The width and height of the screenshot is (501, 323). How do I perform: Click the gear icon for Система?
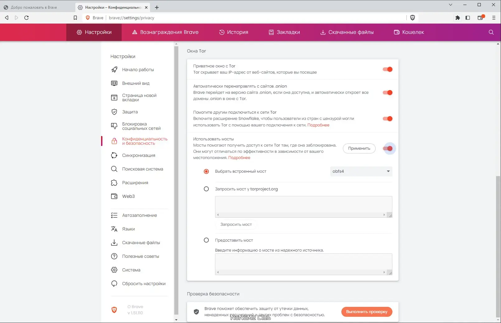click(114, 270)
